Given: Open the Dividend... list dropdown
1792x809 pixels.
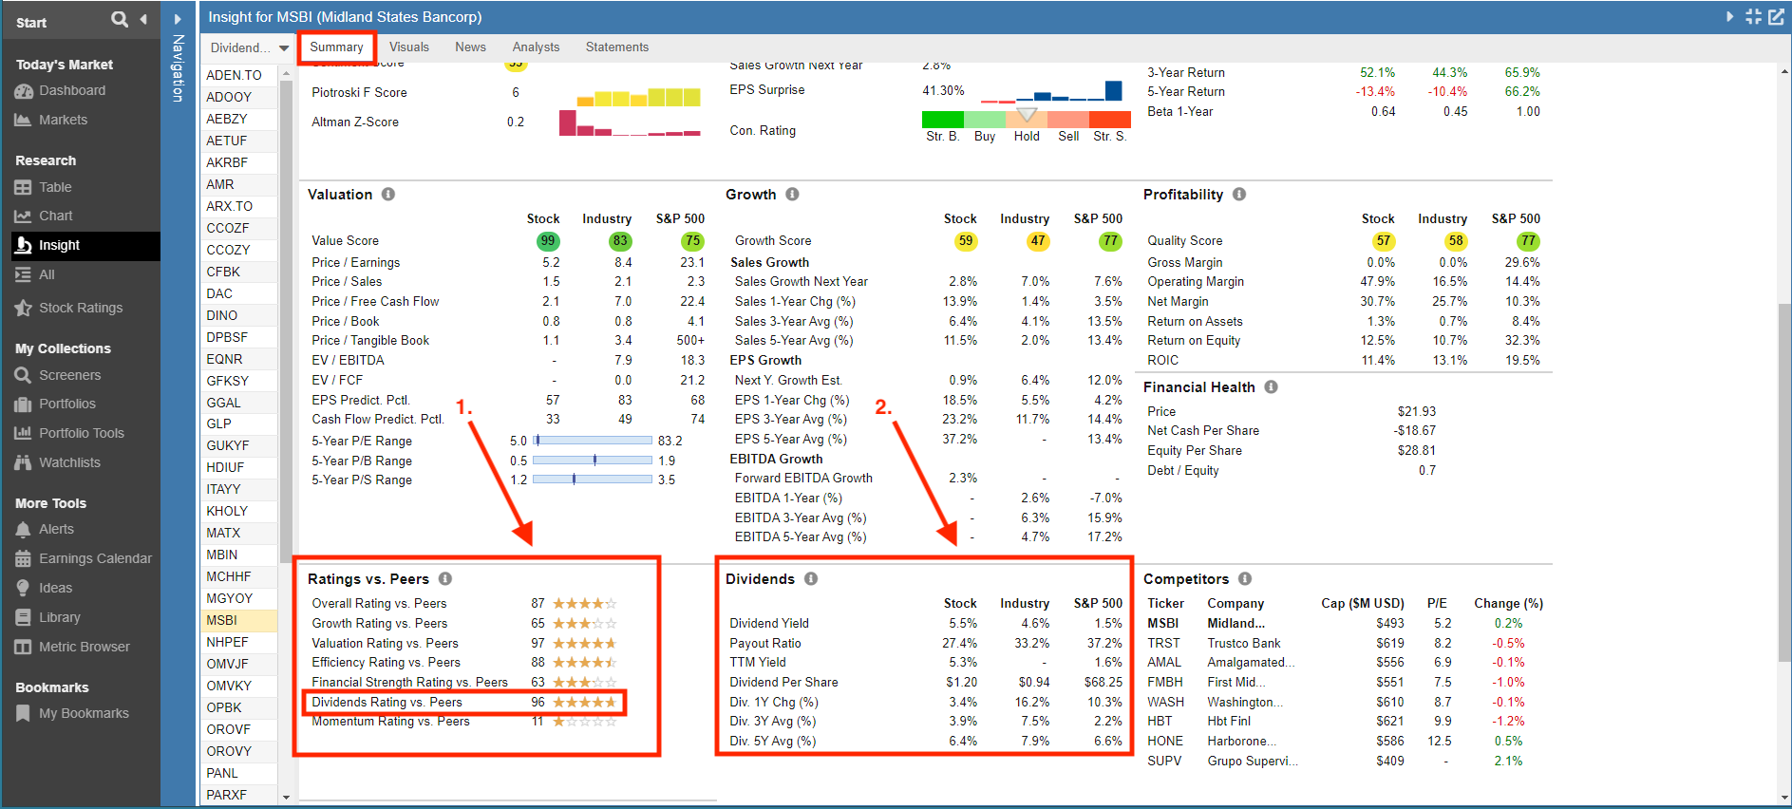Looking at the screenshot, I should tap(250, 47).
